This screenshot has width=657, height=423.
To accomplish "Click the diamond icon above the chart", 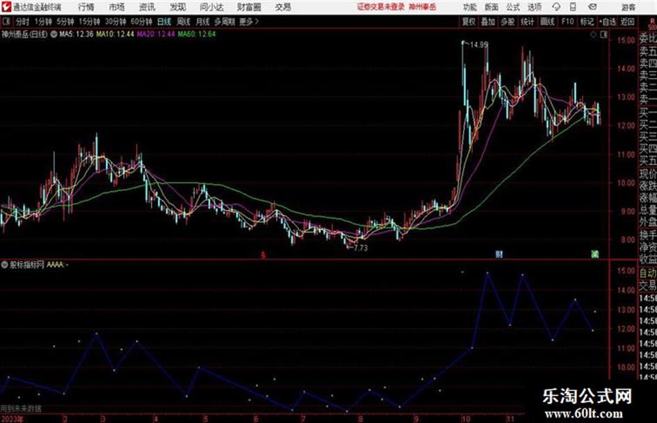I will (593, 35).
